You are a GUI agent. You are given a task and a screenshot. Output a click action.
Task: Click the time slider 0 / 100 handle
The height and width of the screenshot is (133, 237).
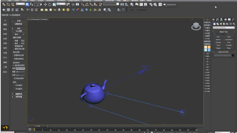[37, 126]
